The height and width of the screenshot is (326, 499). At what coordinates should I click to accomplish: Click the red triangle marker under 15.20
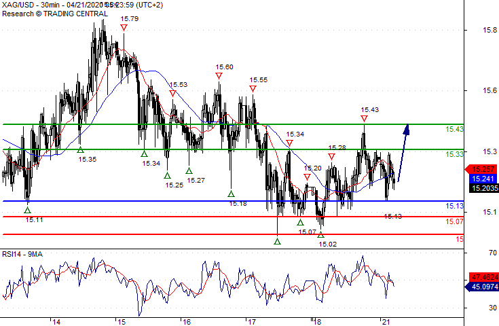pyautogui.click(x=307, y=177)
